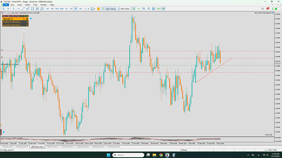Select the trendline drawing tool
Screen dimensions: 282x158
click(23, 9)
